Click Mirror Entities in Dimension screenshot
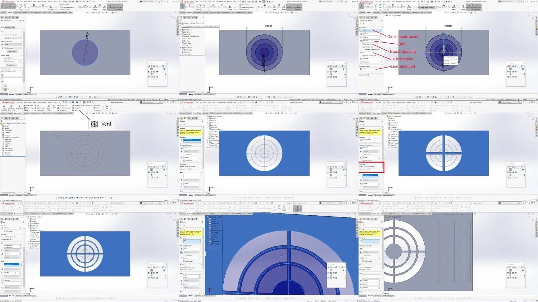Screen dimensions: 538x302 click(x=66, y=5)
